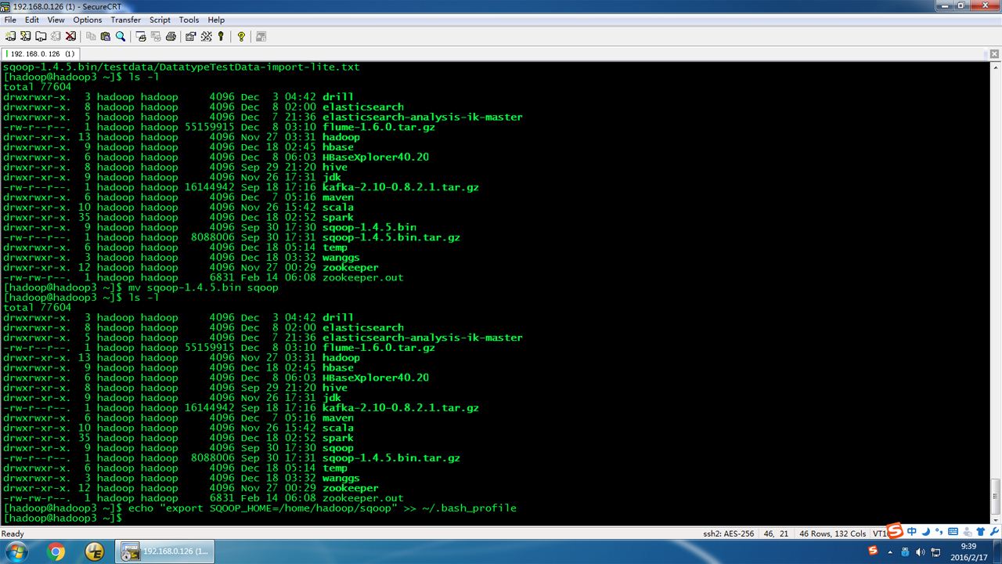Click the yellow Help question icon

(241, 36)
